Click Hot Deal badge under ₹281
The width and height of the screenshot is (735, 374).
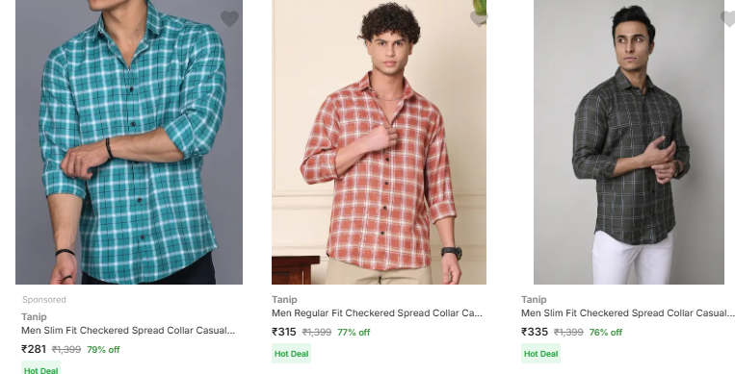[x=40, y=368]
